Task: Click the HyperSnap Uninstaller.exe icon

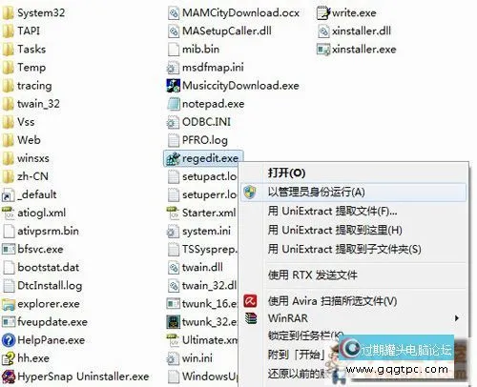Action: click(x=9, y=377)
